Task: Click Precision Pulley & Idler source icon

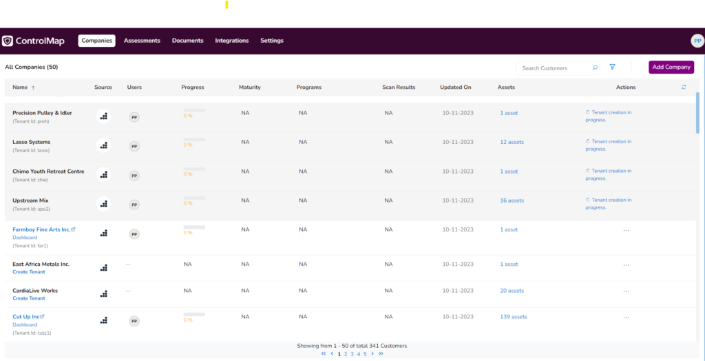Action: (x=103, y=116)
